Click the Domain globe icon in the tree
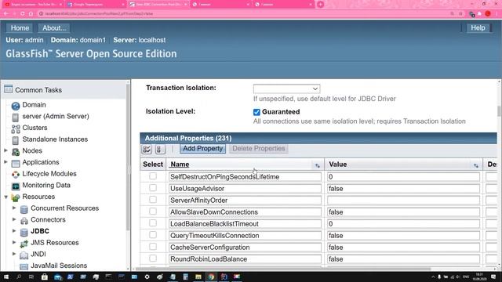Screen dimensions: 502x282 coord(16,106)
